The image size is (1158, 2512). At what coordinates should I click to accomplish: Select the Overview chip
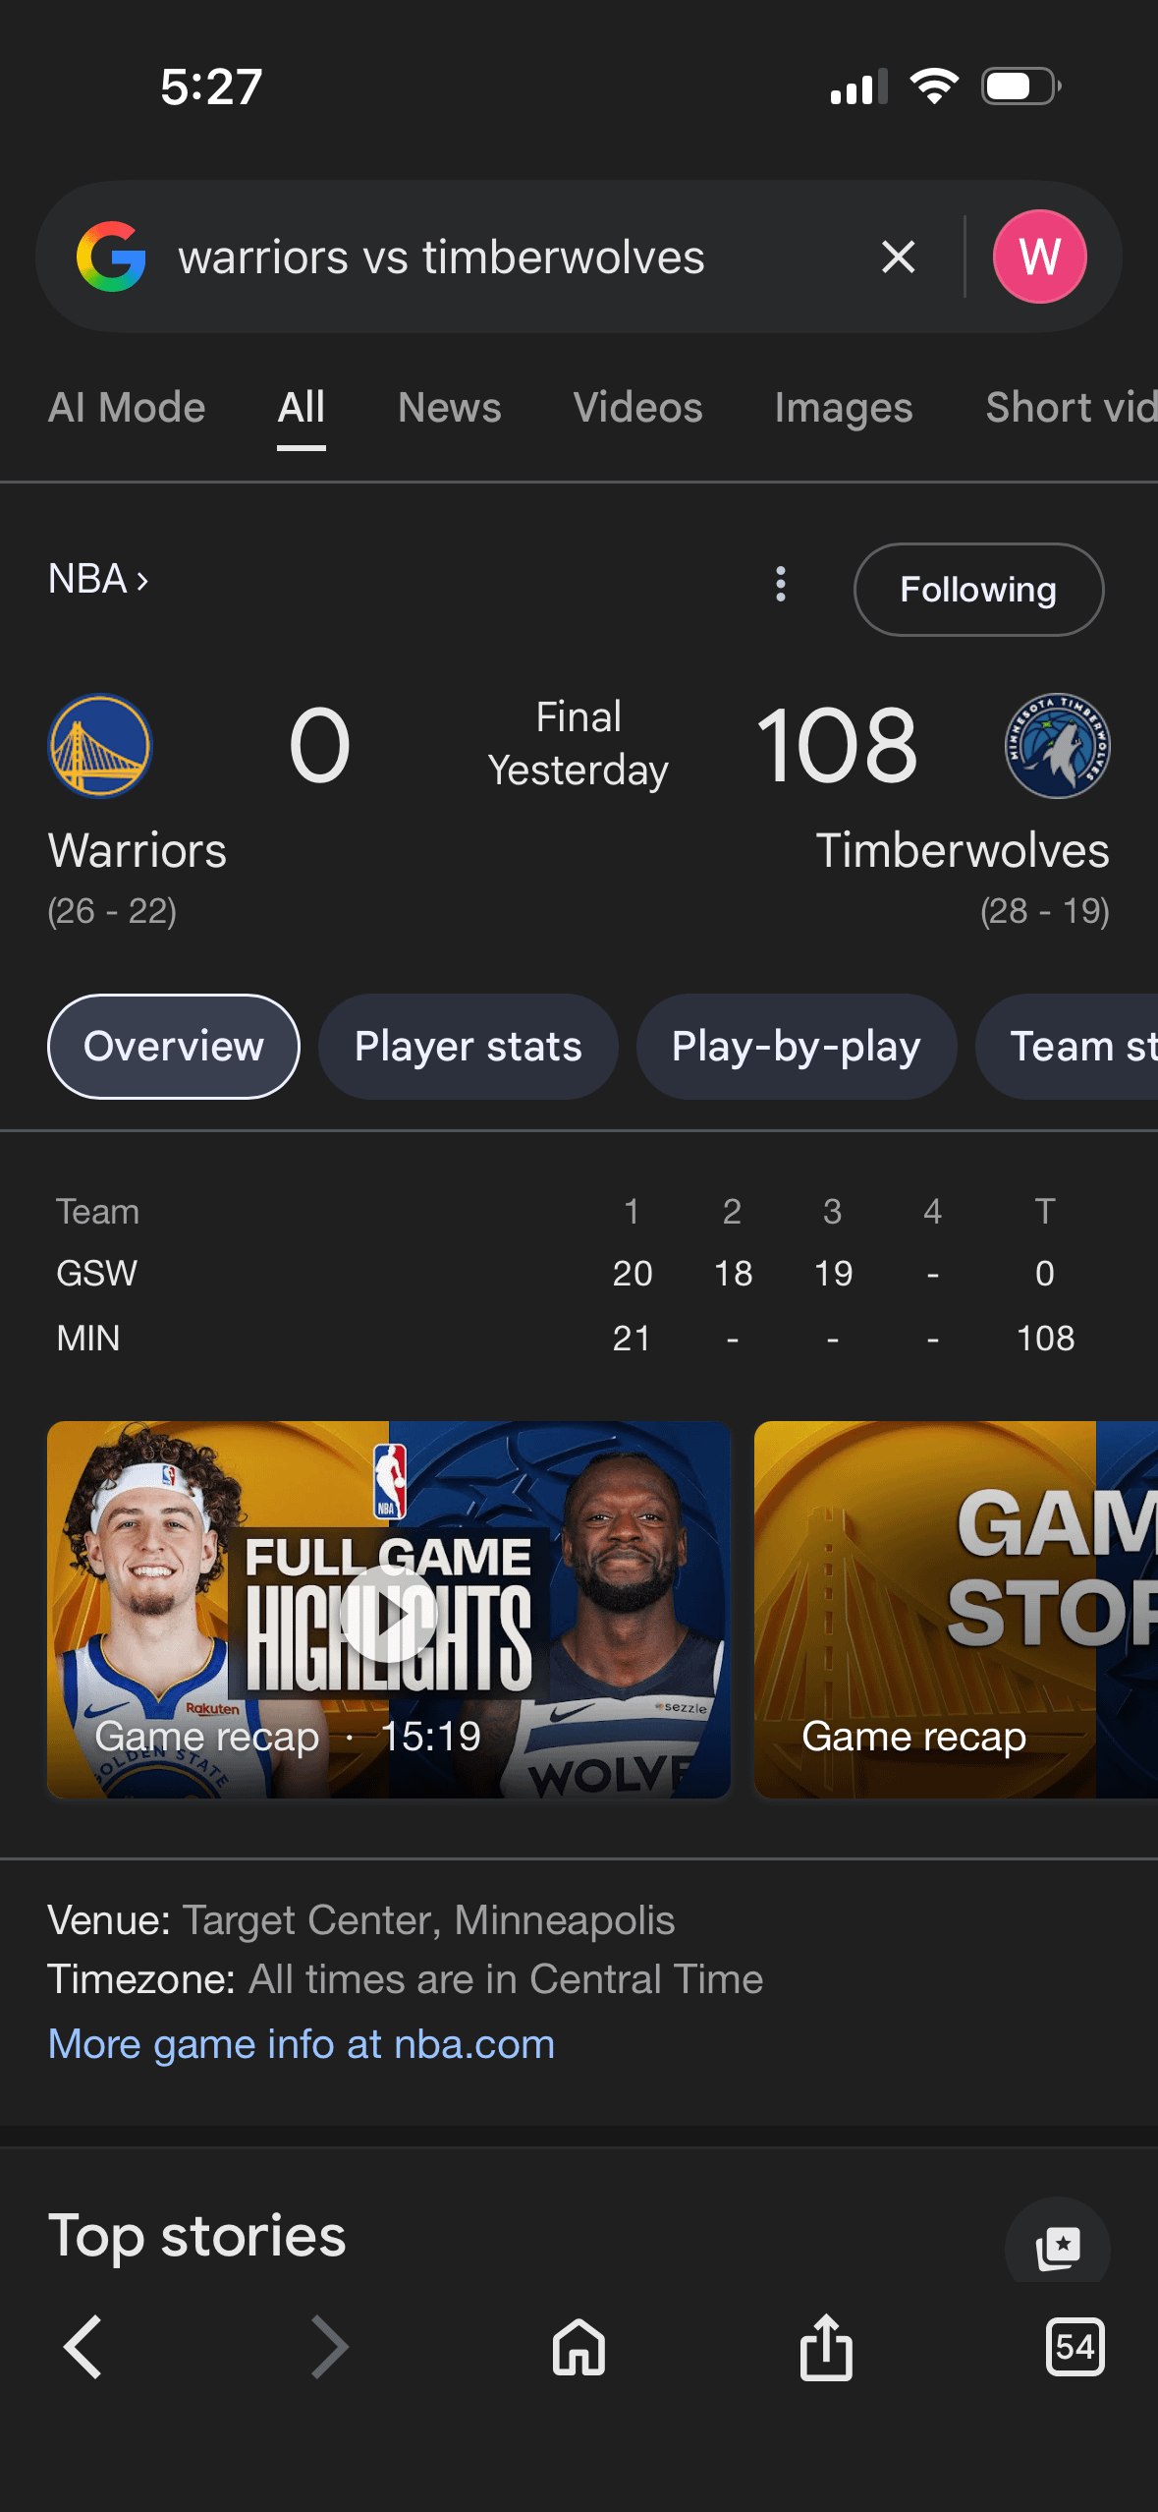pyautogui.click(x=174, y=1047)
